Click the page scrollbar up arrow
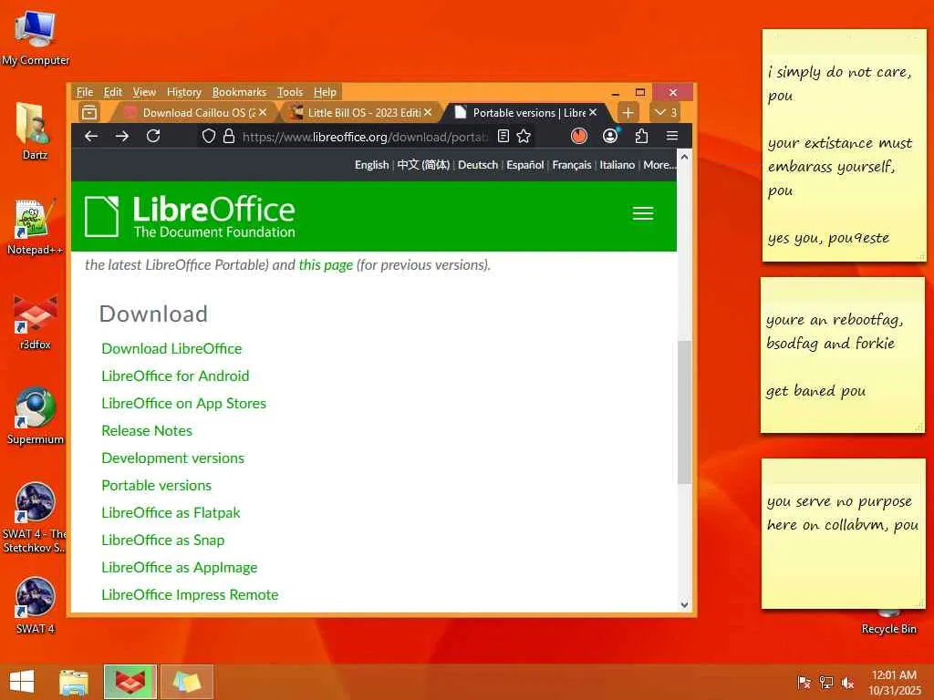934x700 pixels. (684, 157)
